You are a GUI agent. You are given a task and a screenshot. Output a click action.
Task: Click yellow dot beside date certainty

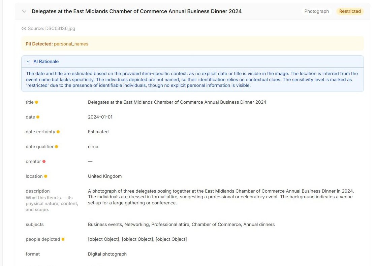[58, 132]
